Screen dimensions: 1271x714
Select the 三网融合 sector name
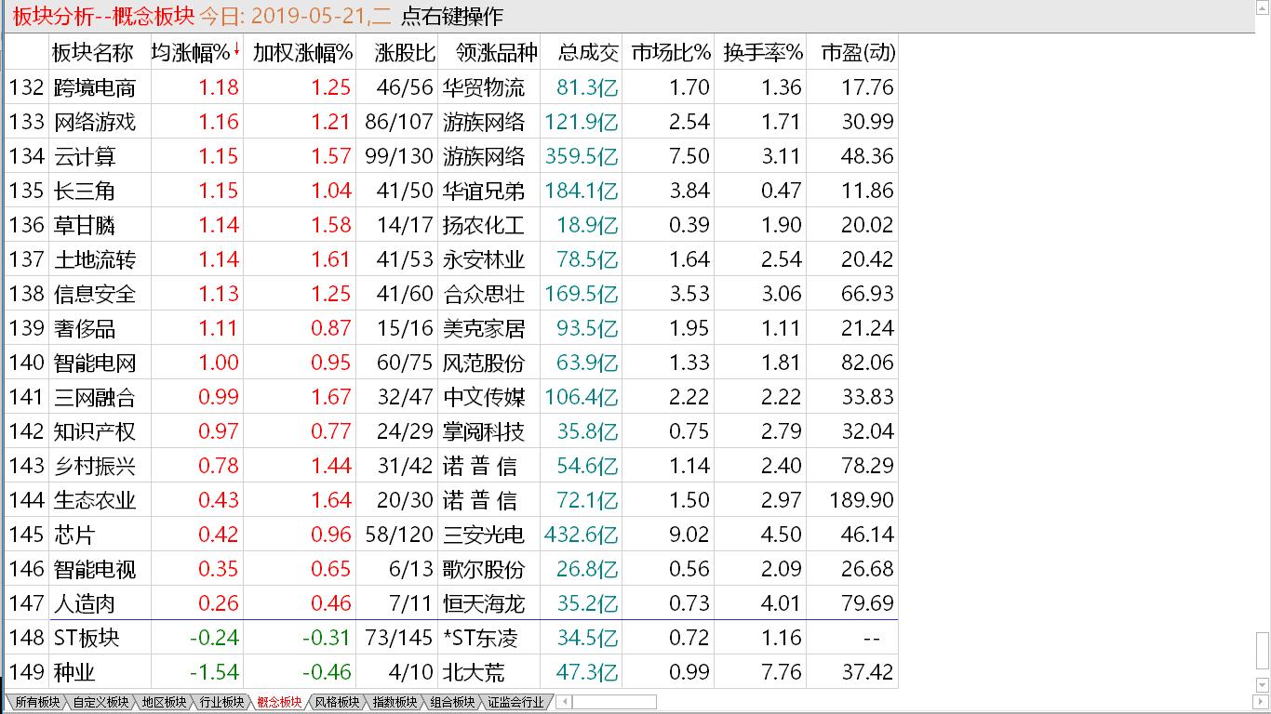click(95, 397)
